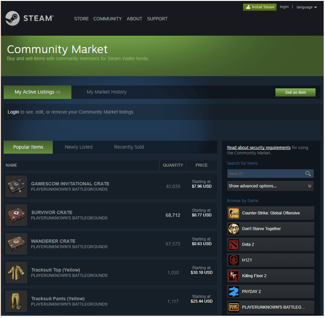The width and height of the screenshot is (325, 318).
Task: Open GAMESCOM INVITATIONAL CRATE listing name
Action: [x=70, y=184]
